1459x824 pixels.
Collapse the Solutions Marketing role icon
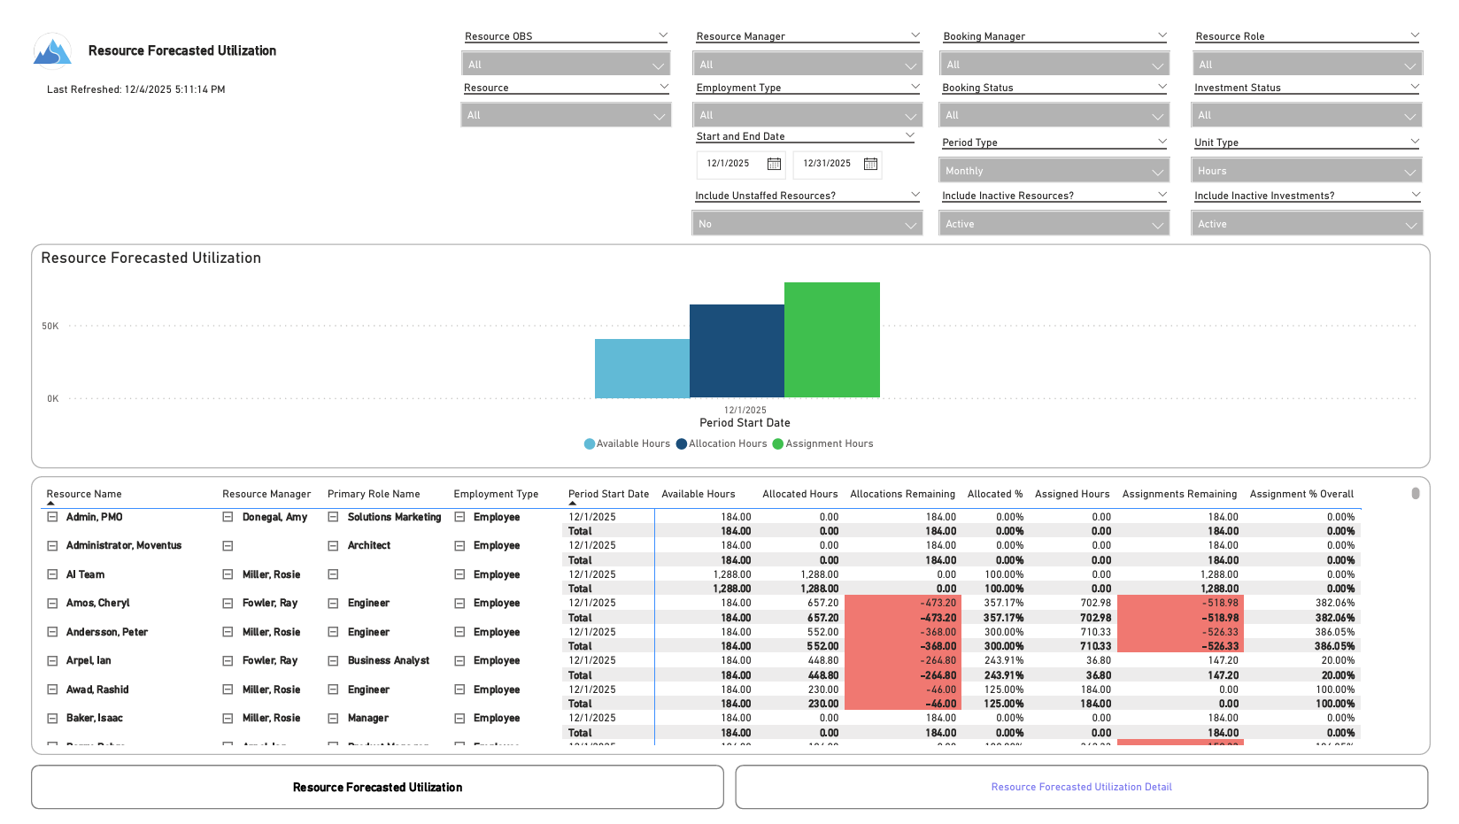coord(333,517)
